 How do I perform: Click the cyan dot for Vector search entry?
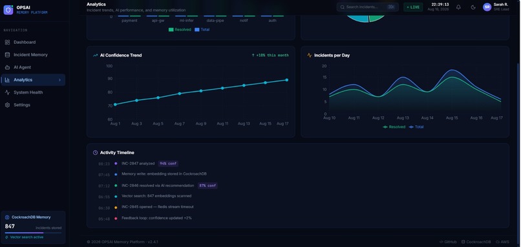[116, 197]
